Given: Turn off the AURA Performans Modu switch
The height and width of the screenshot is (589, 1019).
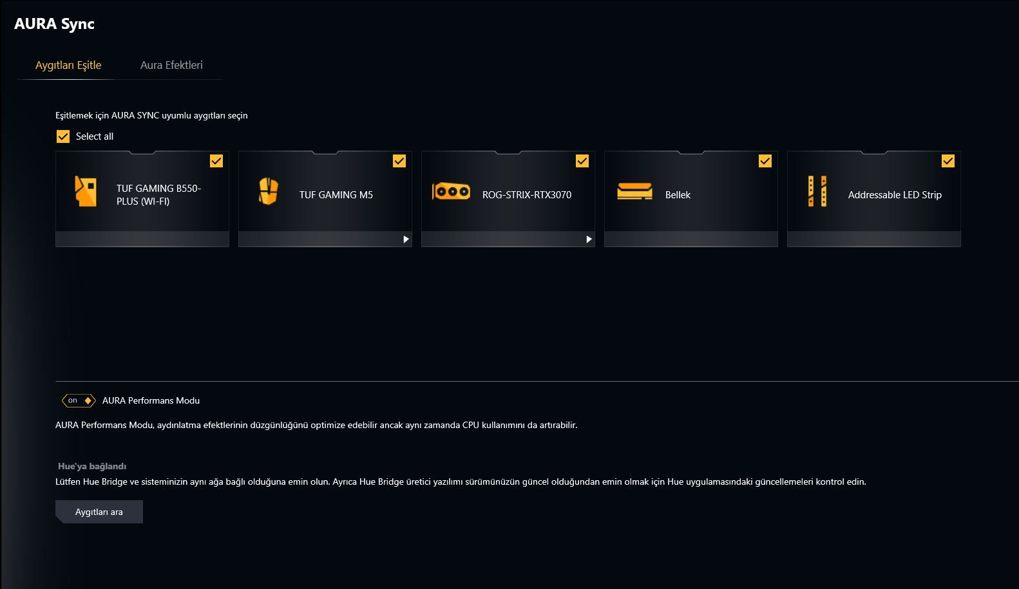Looking at the screenshot, I should tap(79, 400).
